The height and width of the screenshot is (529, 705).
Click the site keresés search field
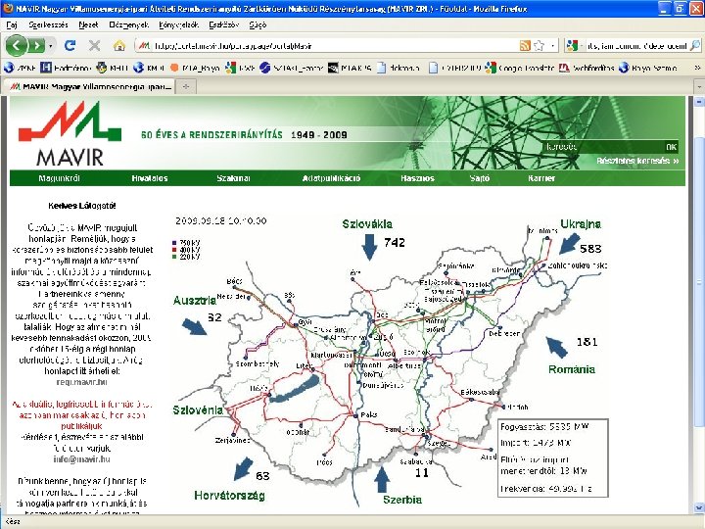[x=602, y=147]
